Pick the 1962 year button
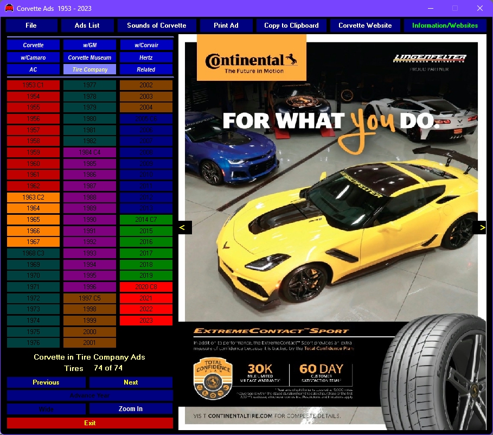This screenshot has width=493, height=435. [x=33, y=186]
